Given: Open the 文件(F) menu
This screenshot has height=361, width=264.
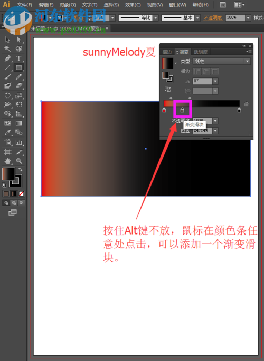Looking at the screenshot, I should (25, 5).
